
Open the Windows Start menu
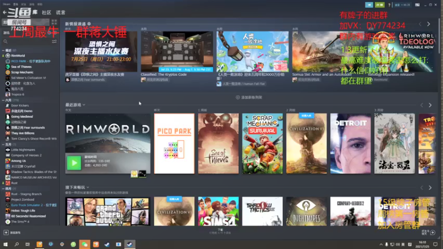click(6, 244)
